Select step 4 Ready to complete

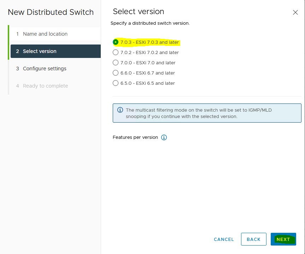point(55,86)
